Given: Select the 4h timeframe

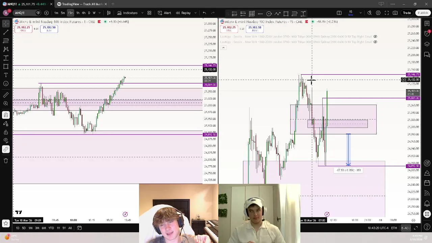Looking at the screenshot, I should click(84, 13).
